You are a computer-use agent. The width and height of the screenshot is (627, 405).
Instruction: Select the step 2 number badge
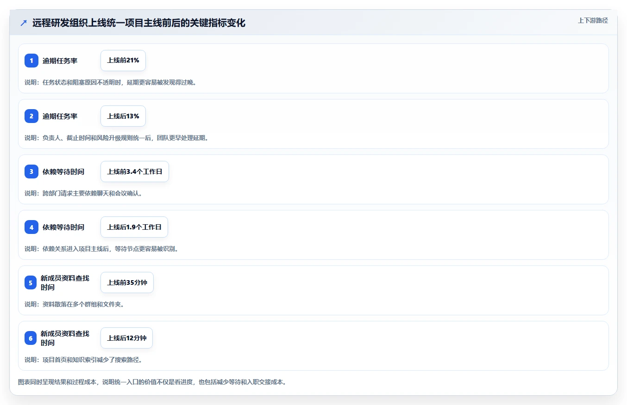point(31,116)
